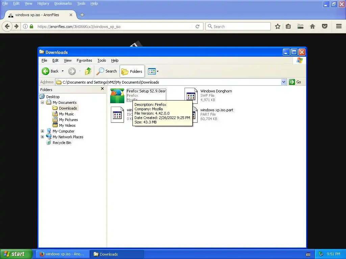Click Firefox forward arrow button
The height and width of the screenshot is (259, 346).
(x=17, y=26)
